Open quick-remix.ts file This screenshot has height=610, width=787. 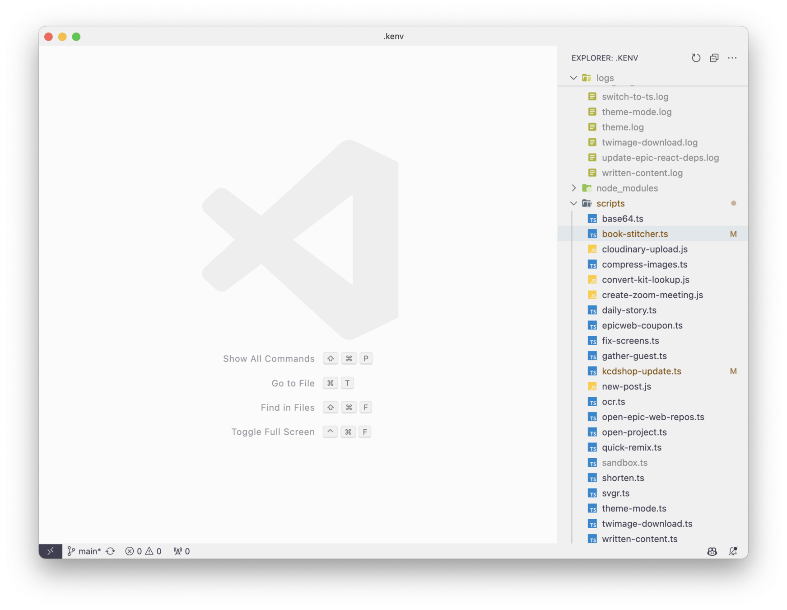pos(653,447)
